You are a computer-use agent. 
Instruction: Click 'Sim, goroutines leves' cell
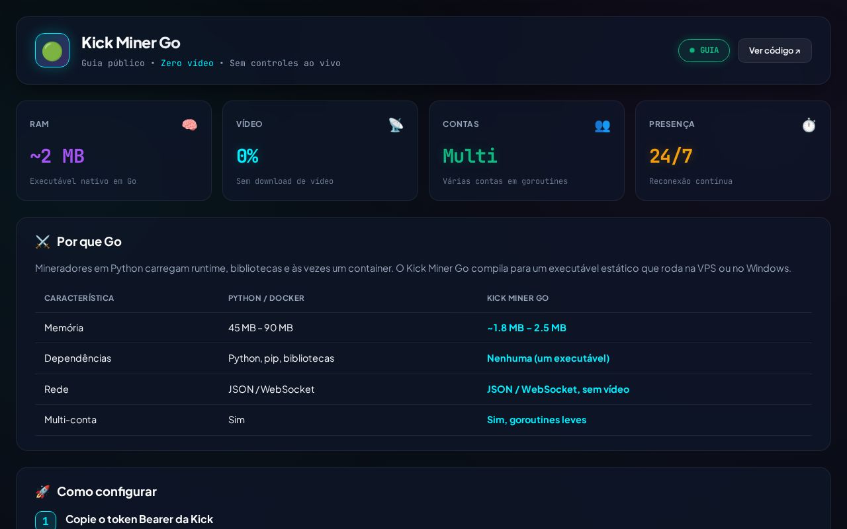537,420
